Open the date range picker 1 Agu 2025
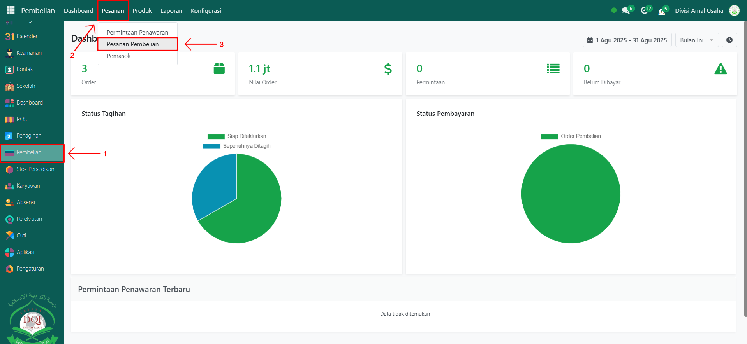 click(x=627, y=40)
